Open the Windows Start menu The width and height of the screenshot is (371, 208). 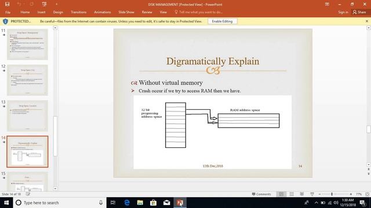(6, 203)
